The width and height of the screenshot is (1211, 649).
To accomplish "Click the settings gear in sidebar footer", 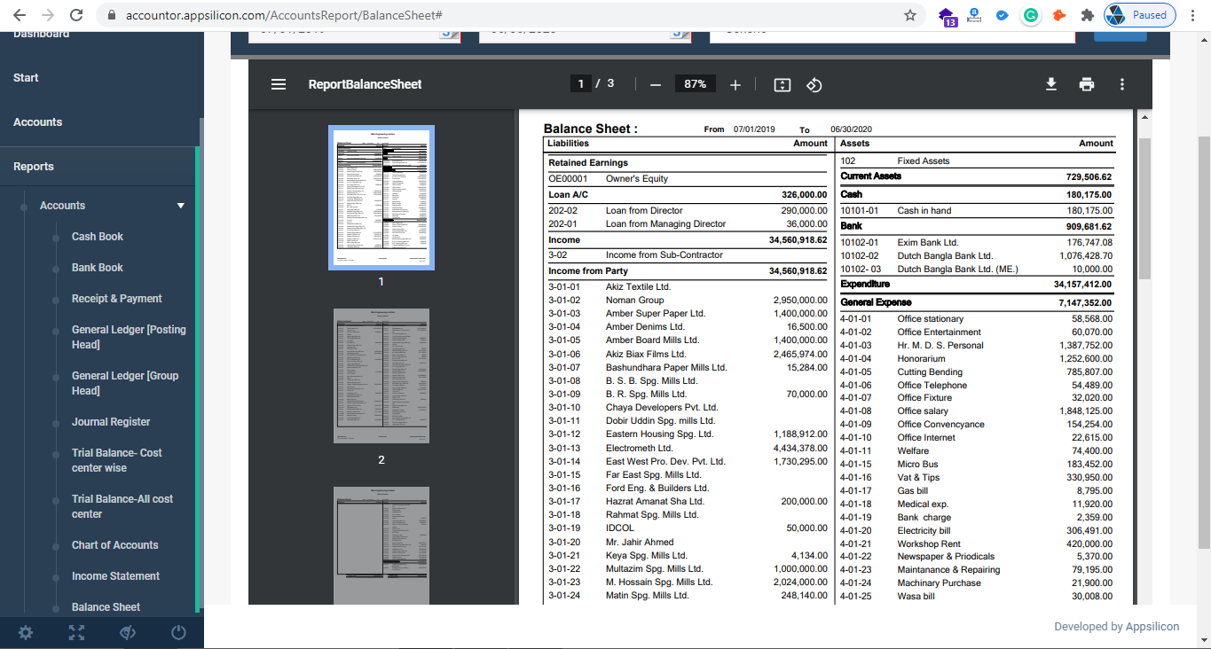I will pos(26,632).
